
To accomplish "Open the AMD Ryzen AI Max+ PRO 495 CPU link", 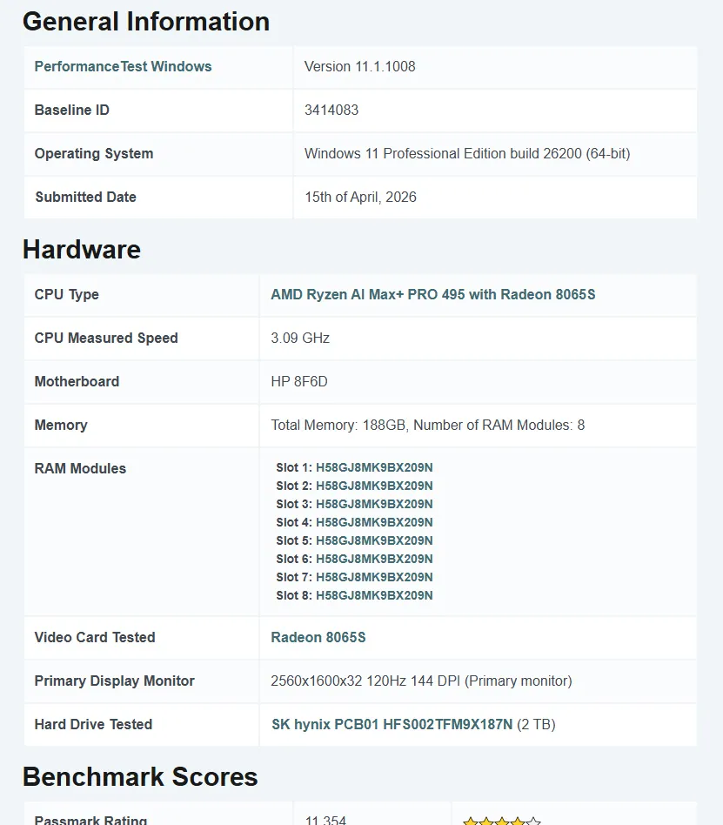I will pyautogui.click(x=433, y=295).
